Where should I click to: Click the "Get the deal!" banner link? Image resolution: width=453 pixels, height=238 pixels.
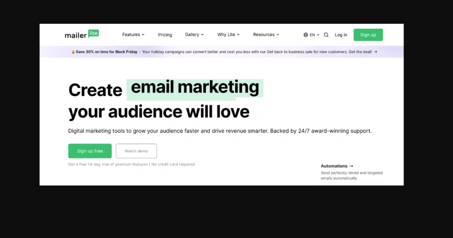click(360, 52)
